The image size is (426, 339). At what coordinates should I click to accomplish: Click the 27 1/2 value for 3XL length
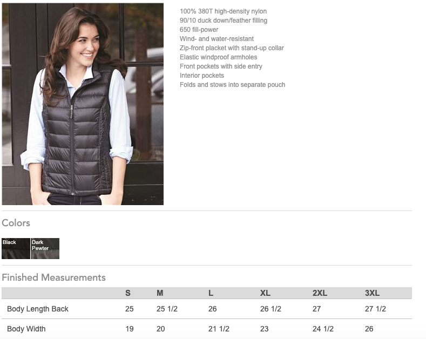375,309
